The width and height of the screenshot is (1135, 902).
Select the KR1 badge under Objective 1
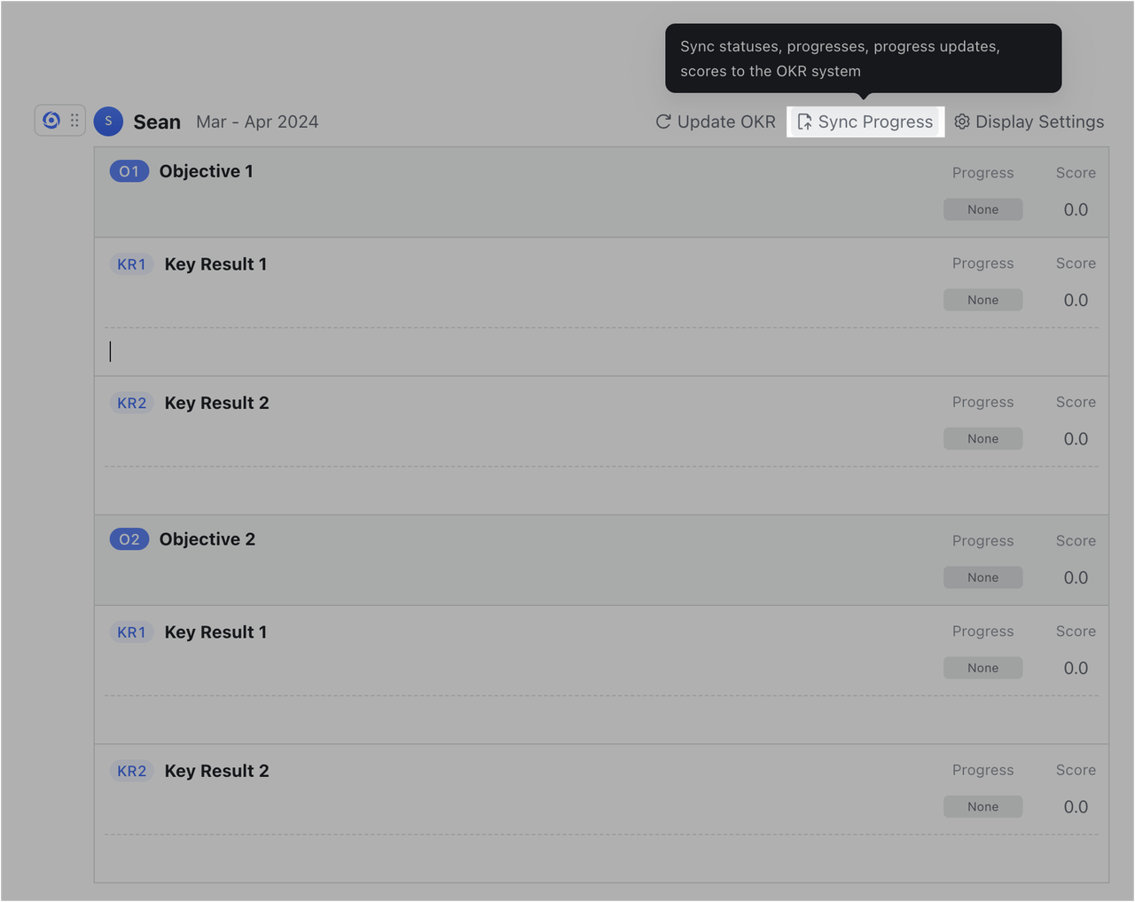(x=131, y=263)
